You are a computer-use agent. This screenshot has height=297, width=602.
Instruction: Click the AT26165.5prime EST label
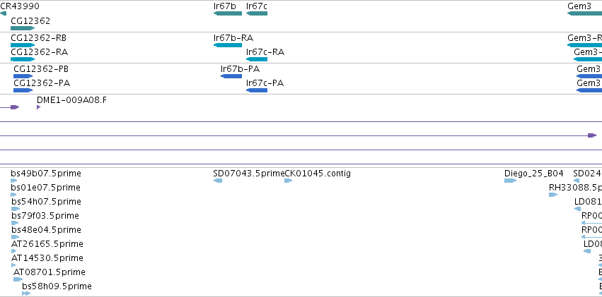click(47, 244)
